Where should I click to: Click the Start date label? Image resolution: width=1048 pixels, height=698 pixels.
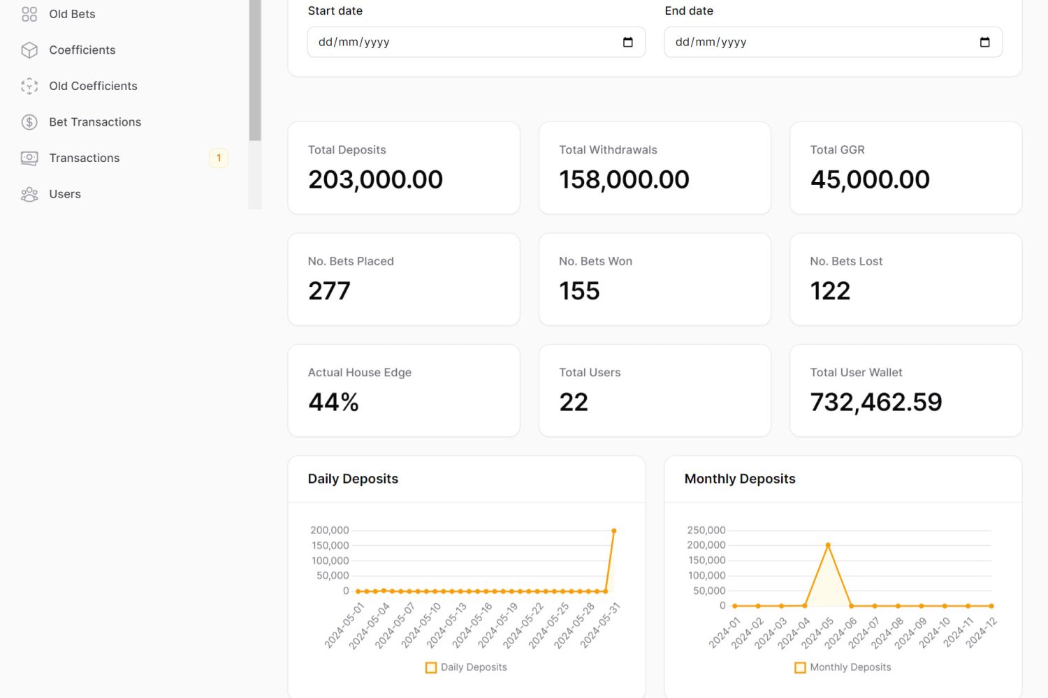point(335,10)
